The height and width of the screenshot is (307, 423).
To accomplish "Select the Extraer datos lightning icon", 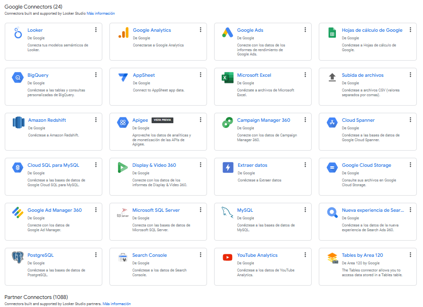I will 228,168.
